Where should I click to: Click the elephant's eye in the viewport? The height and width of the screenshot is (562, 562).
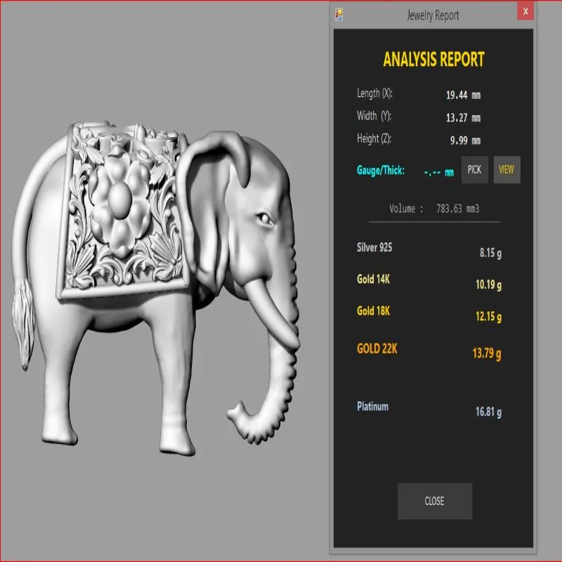point(265,218)
